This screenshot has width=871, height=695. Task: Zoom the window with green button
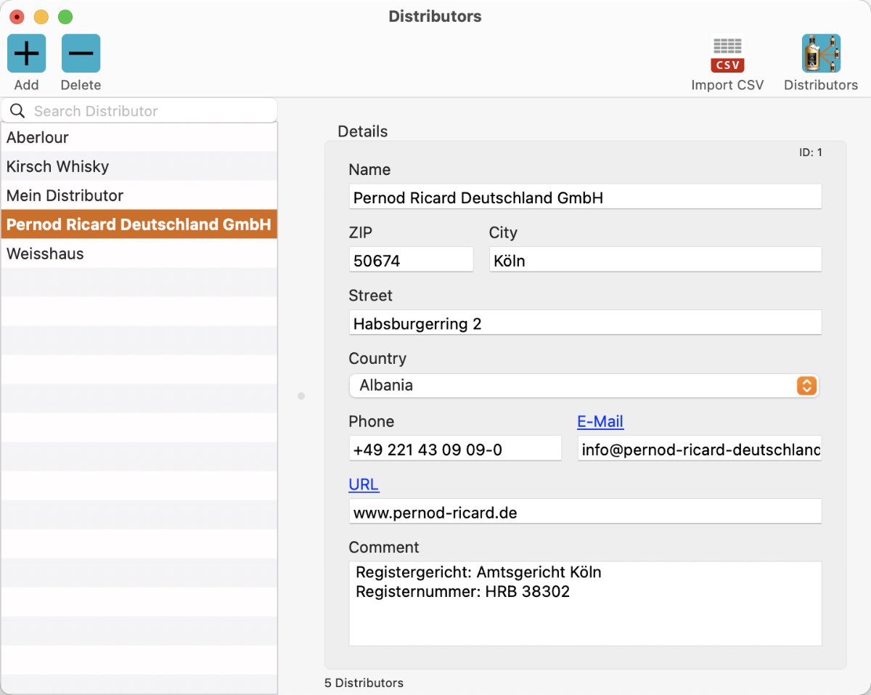[65, 17]
